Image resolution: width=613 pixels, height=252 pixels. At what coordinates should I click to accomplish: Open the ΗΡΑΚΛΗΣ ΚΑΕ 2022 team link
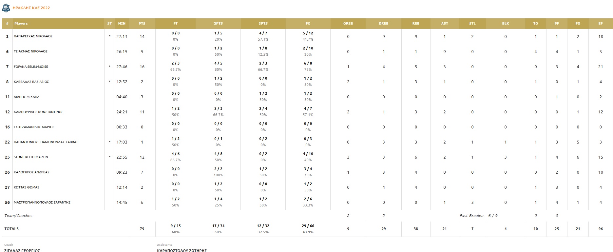[x=31, y=8]
